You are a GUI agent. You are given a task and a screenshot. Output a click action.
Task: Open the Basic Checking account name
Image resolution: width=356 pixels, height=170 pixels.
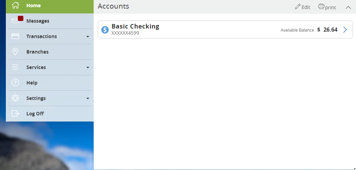click(135, 26)
